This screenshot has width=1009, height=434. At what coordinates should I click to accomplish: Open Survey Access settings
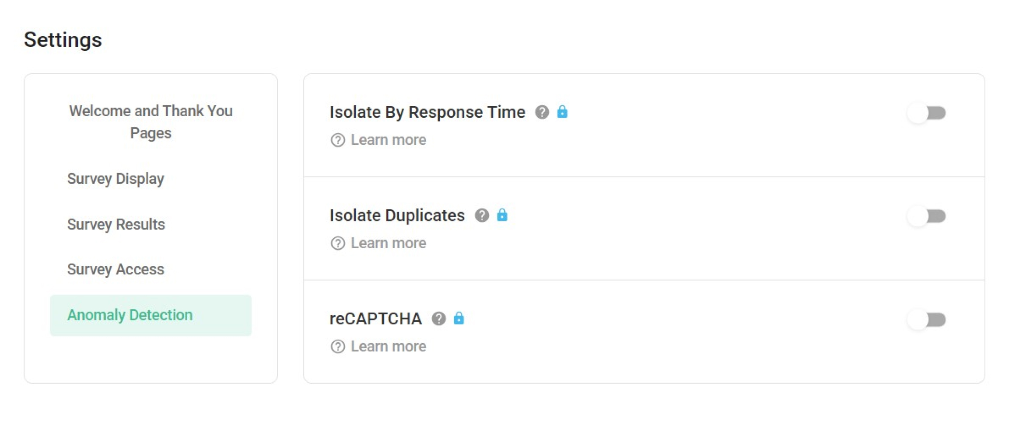pyautogui.click(x=116, y=269)
